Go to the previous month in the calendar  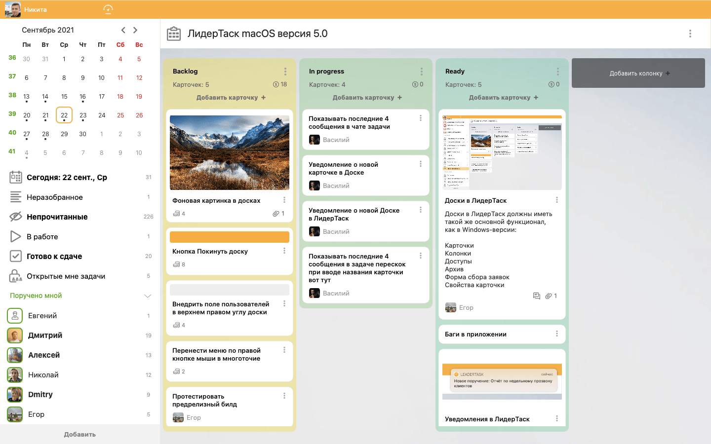[123, 30]
